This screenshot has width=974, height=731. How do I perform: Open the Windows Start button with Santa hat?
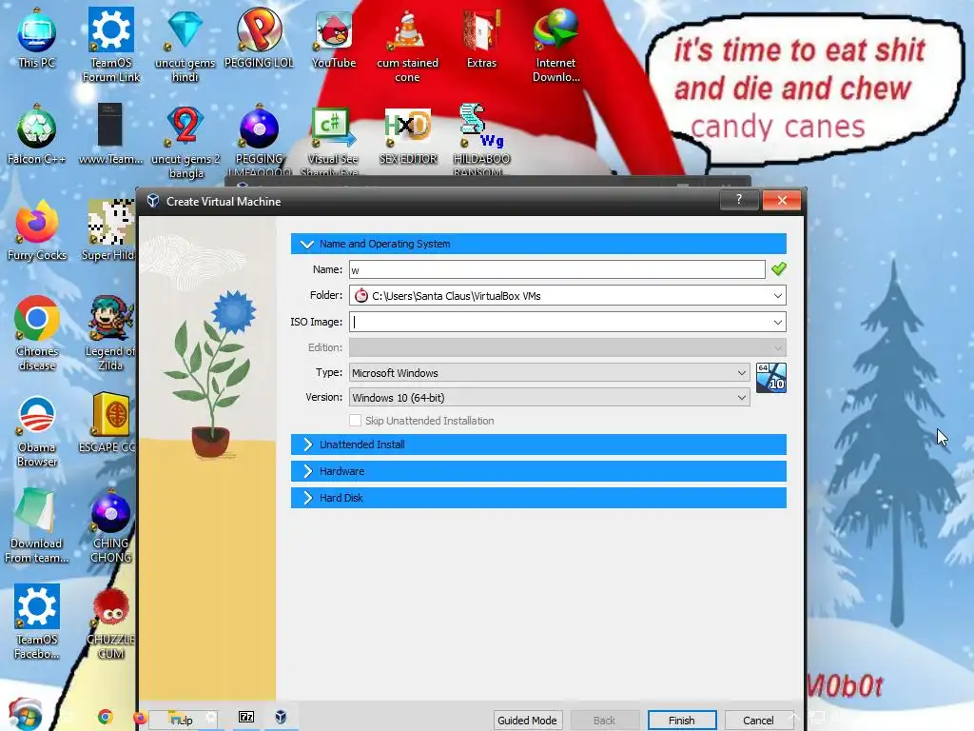click(25, 715)
